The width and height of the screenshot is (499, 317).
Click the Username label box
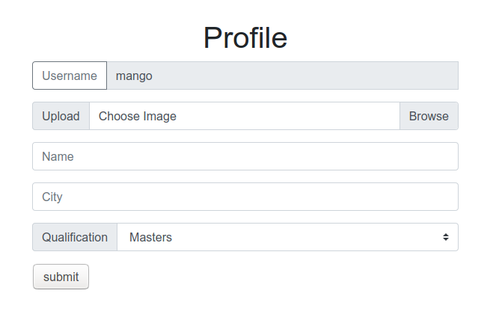click(70, 76)
